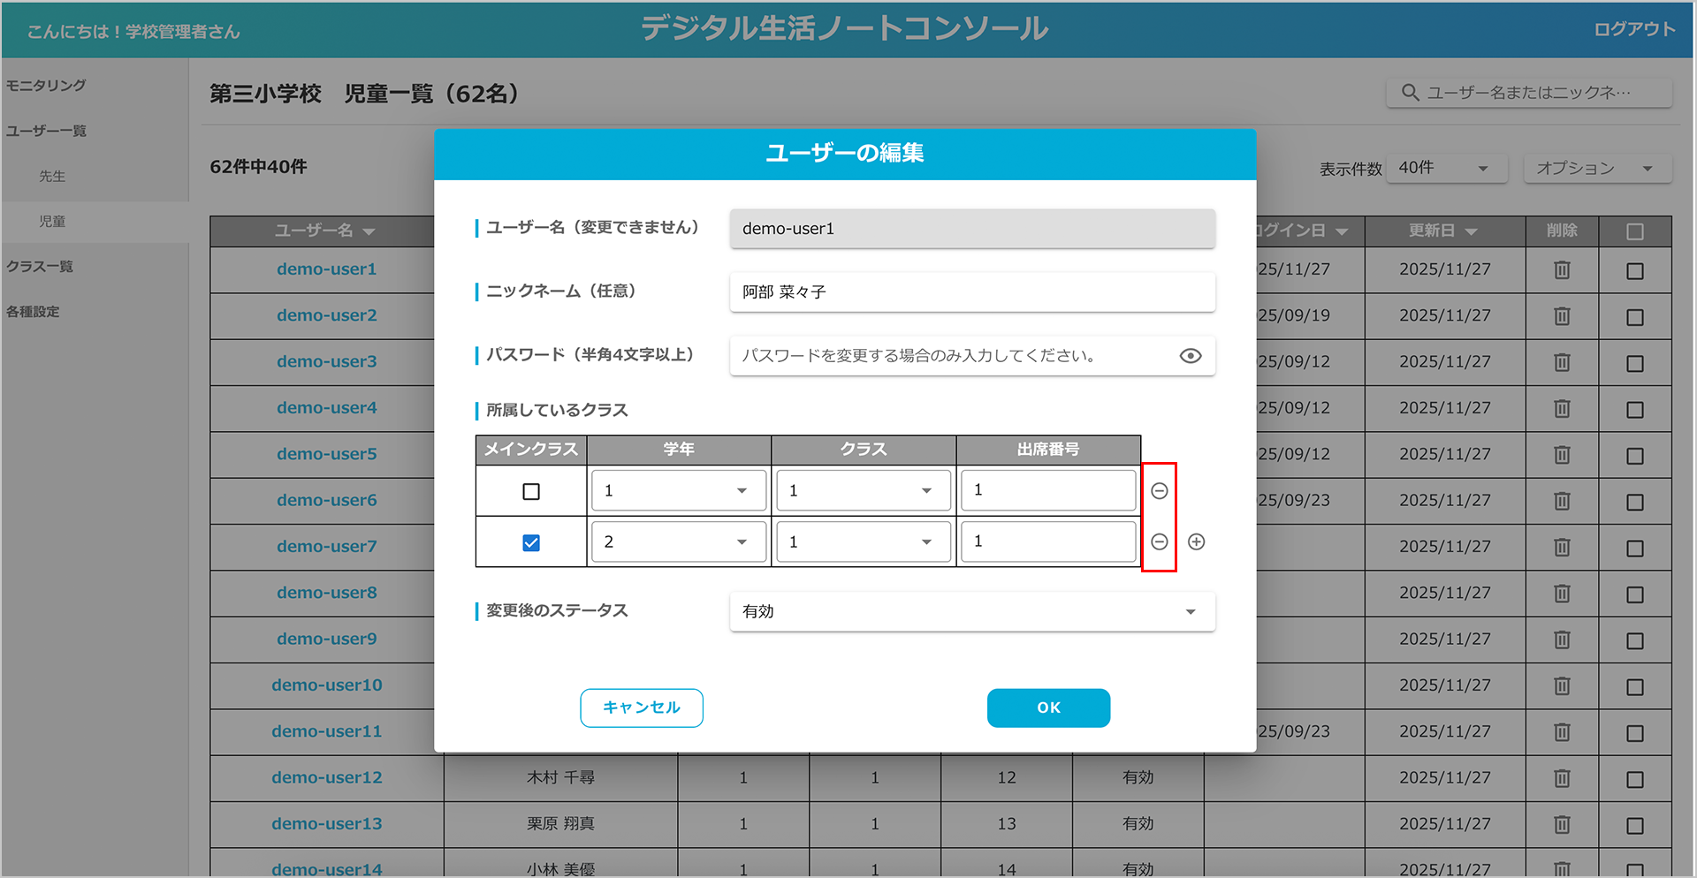Toggle the select-all checkbox in table header

pyautogui.click(x=1634, y=231)
